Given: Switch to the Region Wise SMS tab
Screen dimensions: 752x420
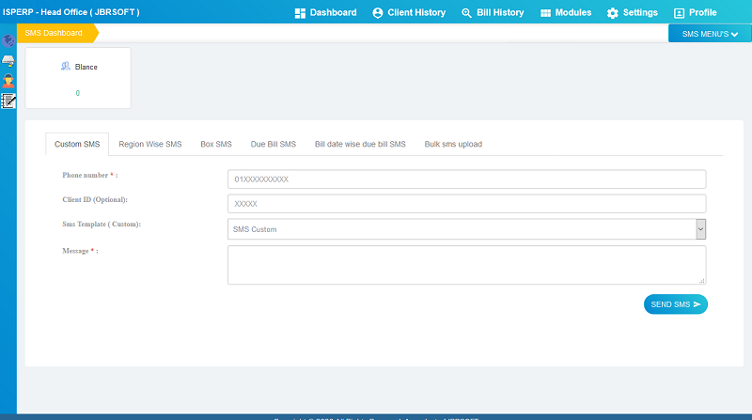Looking at the screenshot, I should point(150,144).
